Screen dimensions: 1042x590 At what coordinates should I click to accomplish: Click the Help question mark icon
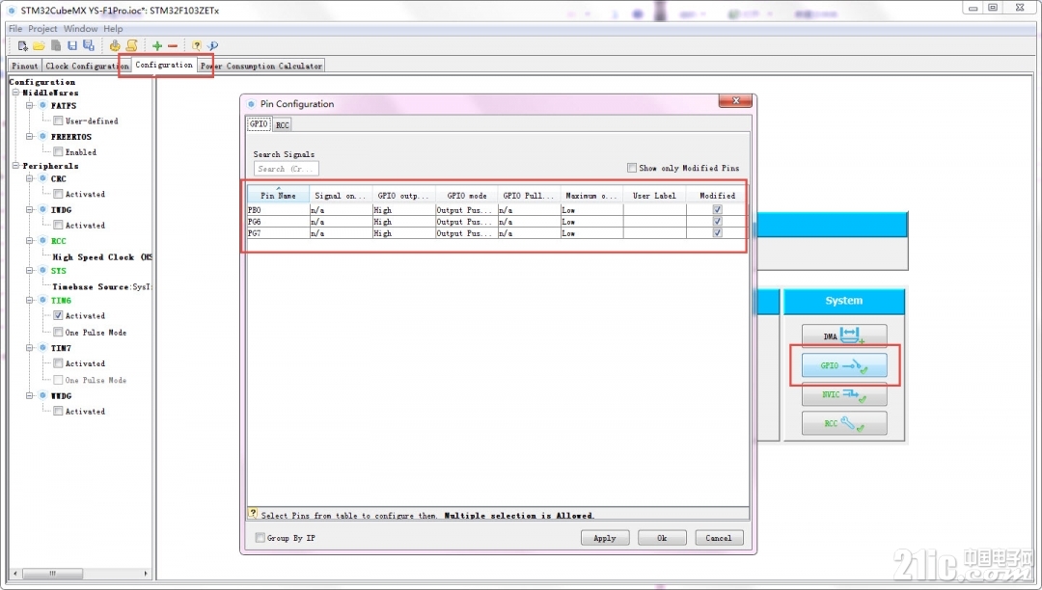click(x=196, y=46)
